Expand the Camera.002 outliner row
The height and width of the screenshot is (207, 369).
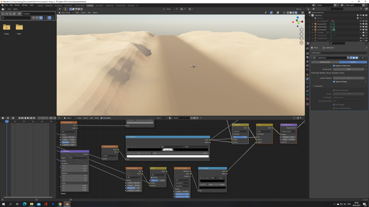pyautogui.click(x=312, y=27)
